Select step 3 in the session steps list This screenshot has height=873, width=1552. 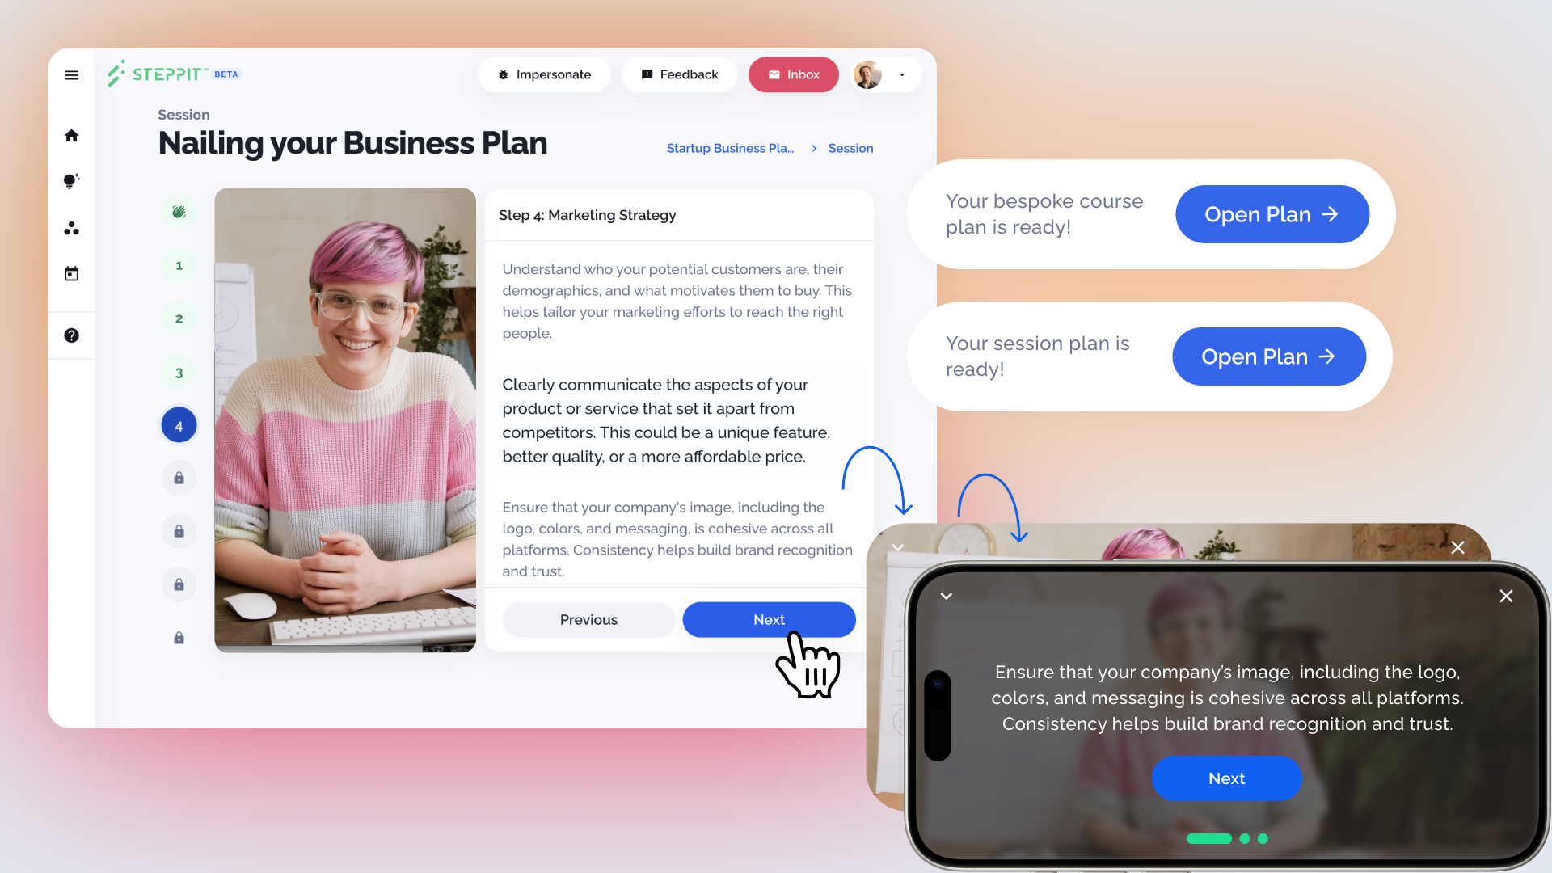(179, 372)
